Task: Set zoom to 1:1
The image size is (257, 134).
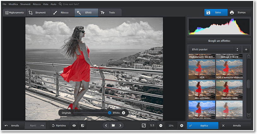Action: pyautogui.click(x=152, y=126)
